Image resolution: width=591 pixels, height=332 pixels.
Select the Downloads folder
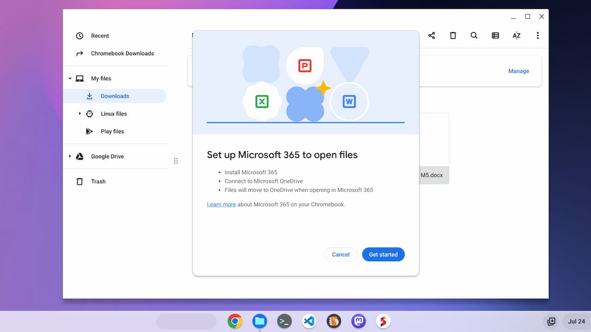pyautogui.click(x=116, y=96)
